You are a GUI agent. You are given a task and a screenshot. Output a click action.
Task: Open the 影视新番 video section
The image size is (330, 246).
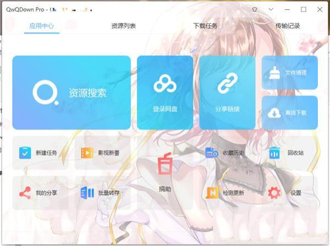point(101,153)
